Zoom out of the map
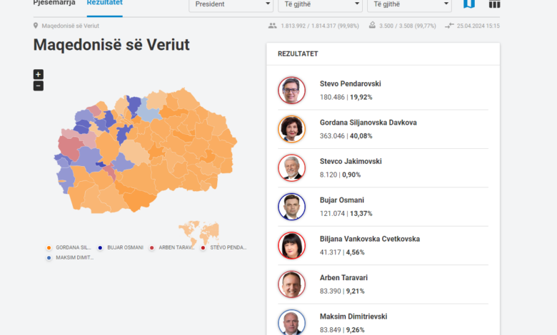The height and width of the screenshot is (335, 557). point(39,86)
